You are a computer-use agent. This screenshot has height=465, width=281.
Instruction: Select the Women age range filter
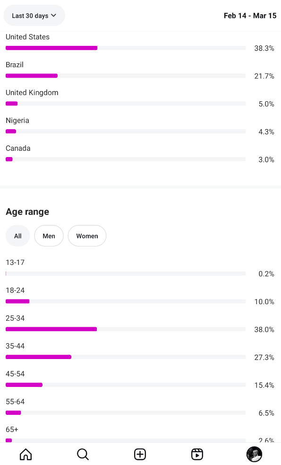coord(87,236)
